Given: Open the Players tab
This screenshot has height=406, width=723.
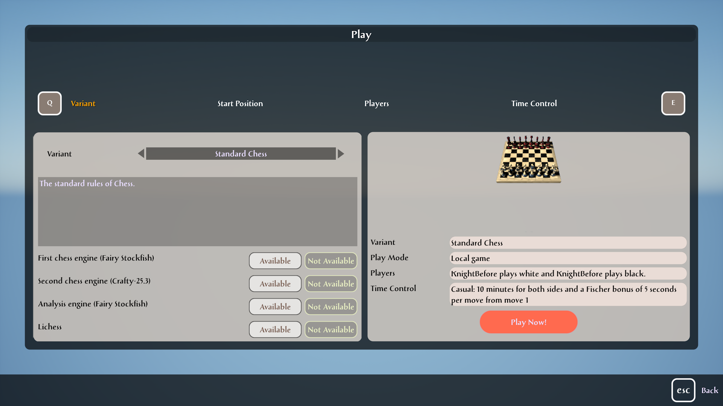Looking at the screenshot, I should pos(376,103).
